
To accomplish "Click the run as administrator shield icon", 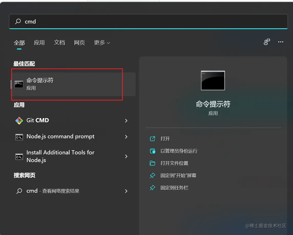I will coord(153,151).
